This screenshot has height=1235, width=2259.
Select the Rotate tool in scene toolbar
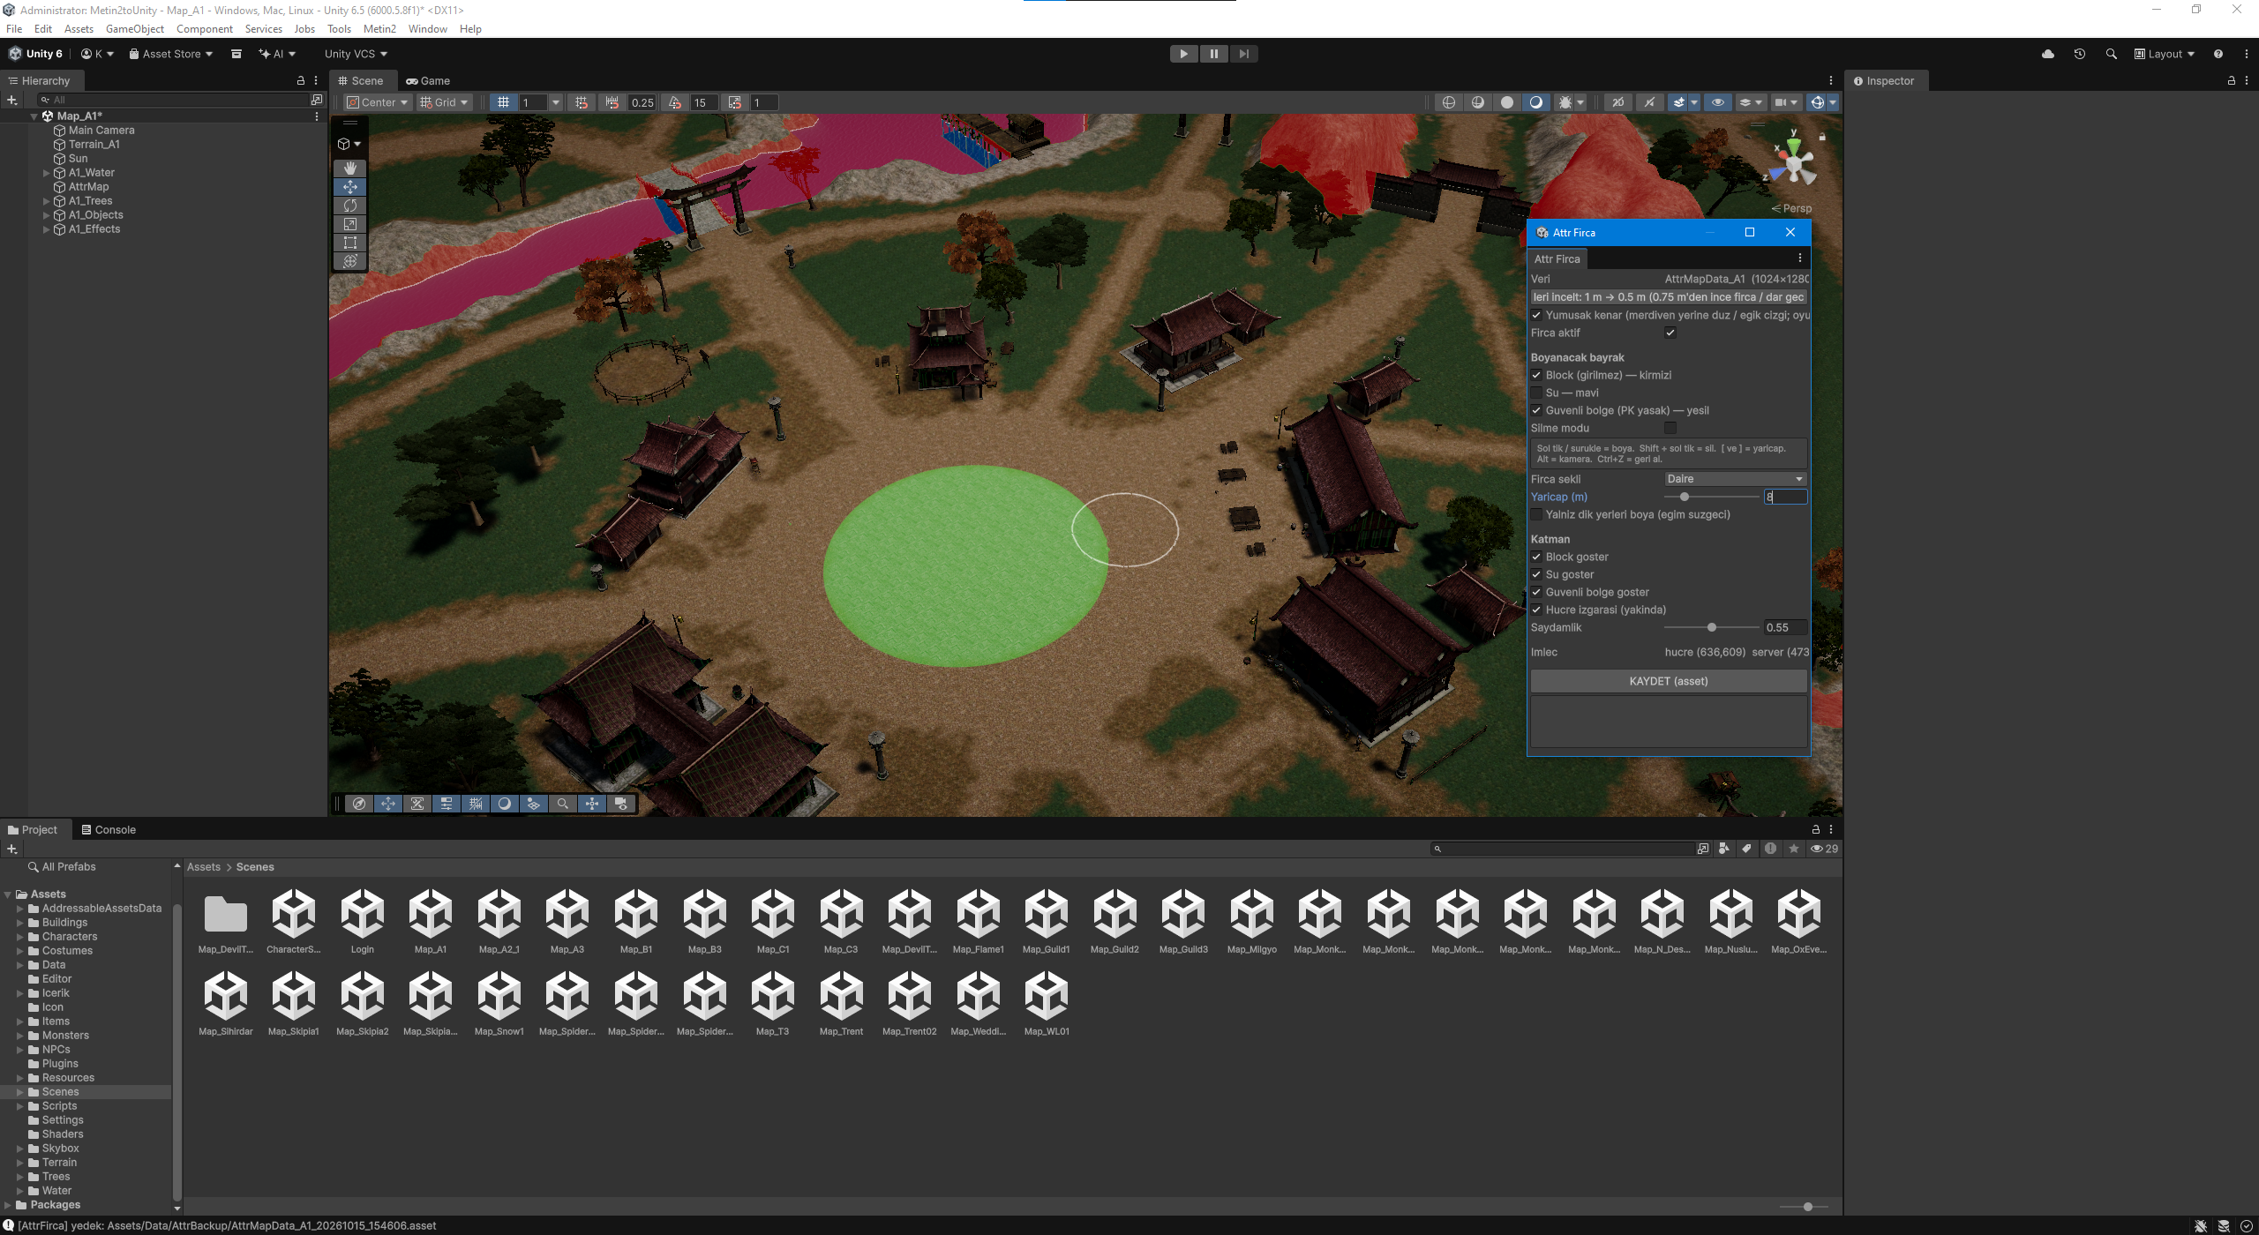point(350,206)
